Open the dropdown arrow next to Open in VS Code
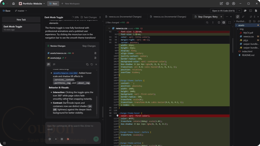The image size is (260, 146). tap(239, 11)
